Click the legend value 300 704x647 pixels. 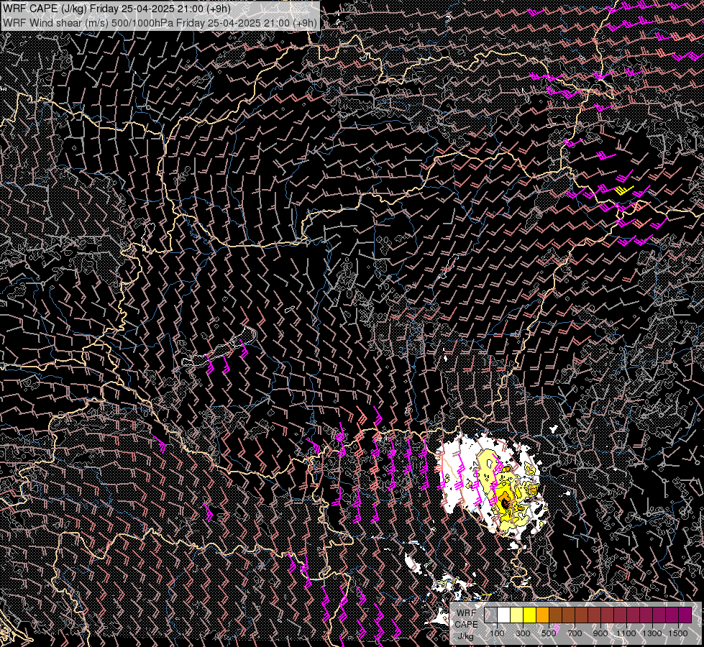coord(523,633)
